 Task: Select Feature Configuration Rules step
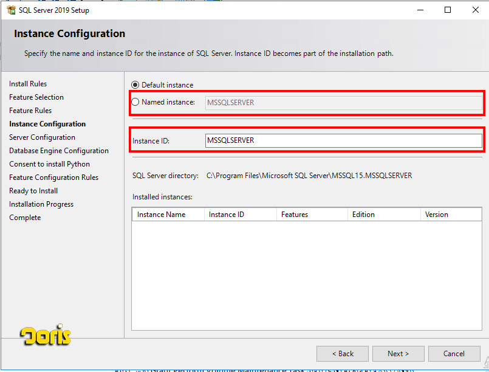[54, 177]
